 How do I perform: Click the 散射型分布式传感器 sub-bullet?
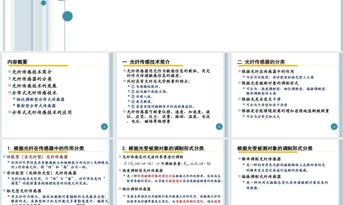click(36, 106)
